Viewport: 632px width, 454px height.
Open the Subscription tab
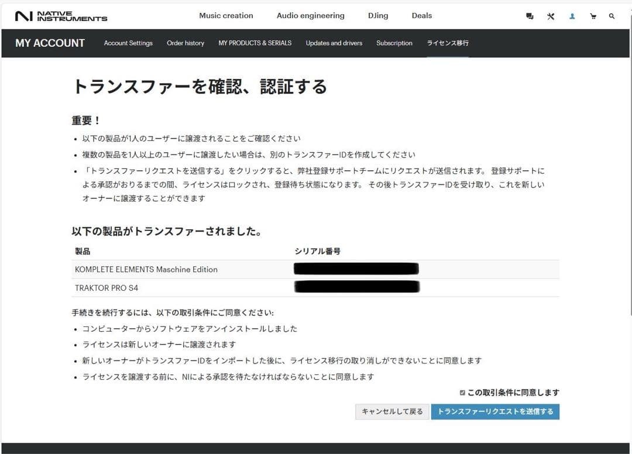pyautogui.click(x=394, y=43)
